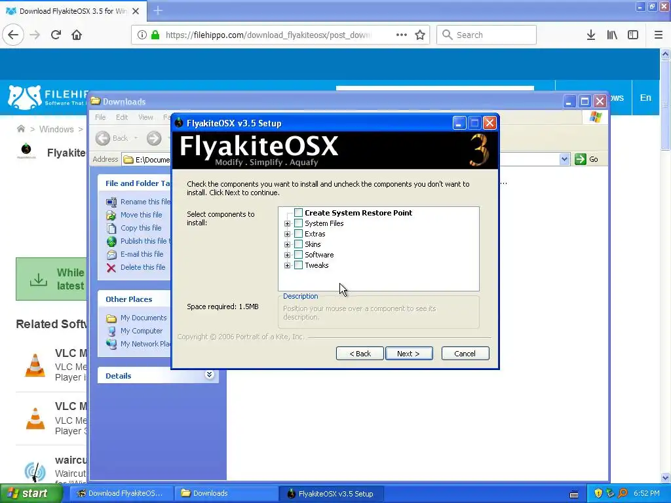Open the Firefox hamburger menu
This screenshot has width=671, height=503.
point(659,35)
